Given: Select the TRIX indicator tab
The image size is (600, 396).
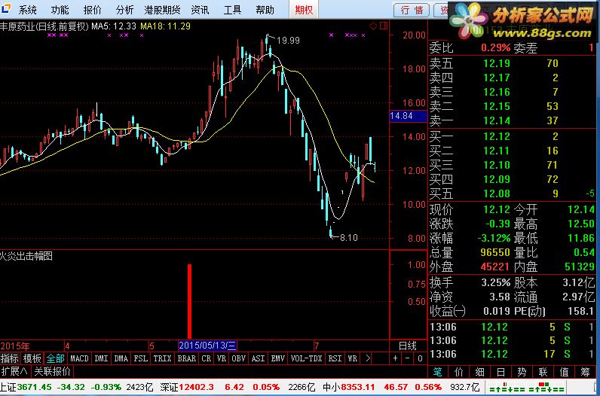Looking at the screenshot, I should [x=162, y=358].
